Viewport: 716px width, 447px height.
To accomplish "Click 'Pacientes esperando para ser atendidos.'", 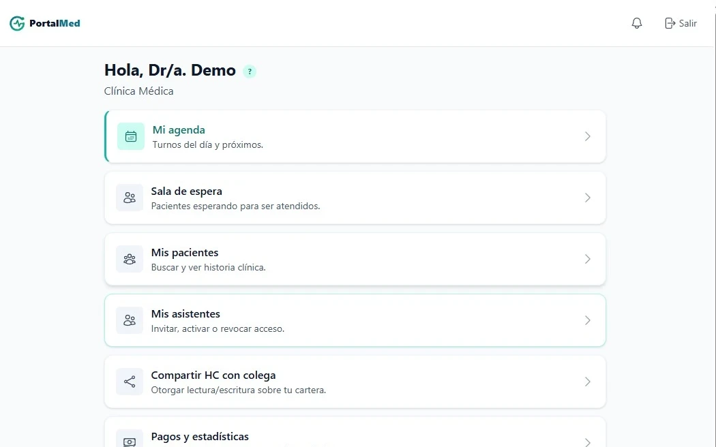I will click(x=236, y=206).
